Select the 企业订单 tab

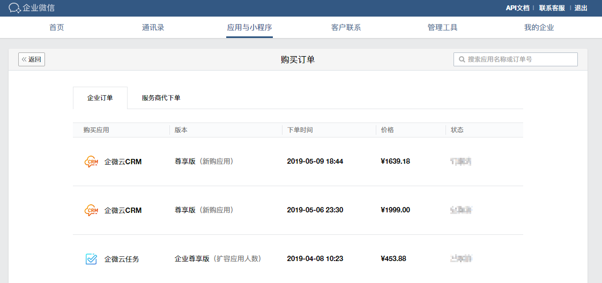coord(100,98)
